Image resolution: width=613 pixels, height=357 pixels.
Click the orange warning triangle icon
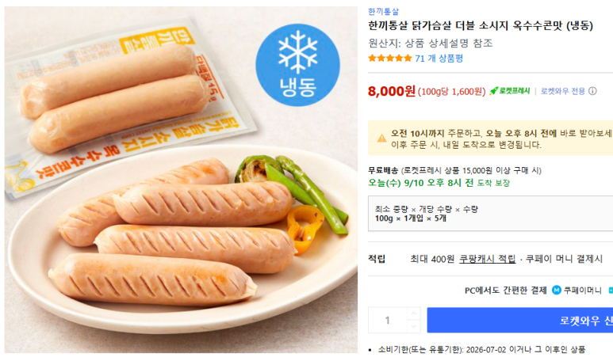(x=381, y=138)
